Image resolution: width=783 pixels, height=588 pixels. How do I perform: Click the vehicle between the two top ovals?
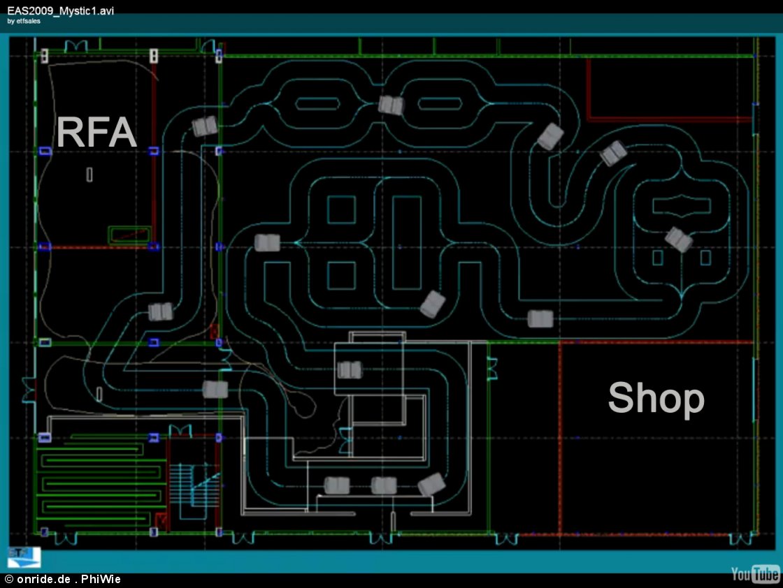[x=391, y=105]
